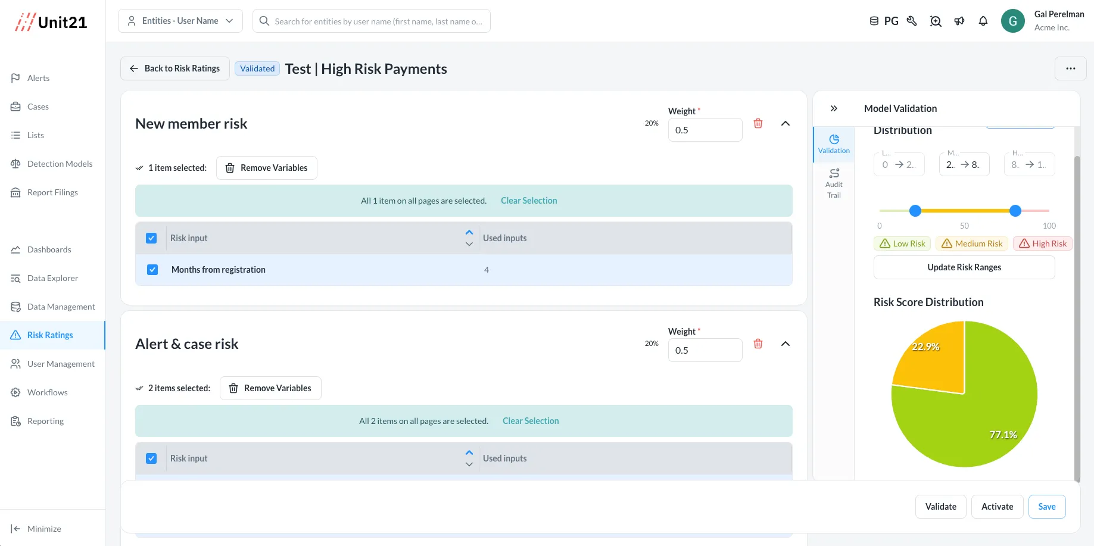This screenshot has height=546, width=1094.
Task: Sort Alert & case risk by Risk input
Action: (x=469, y=458)
